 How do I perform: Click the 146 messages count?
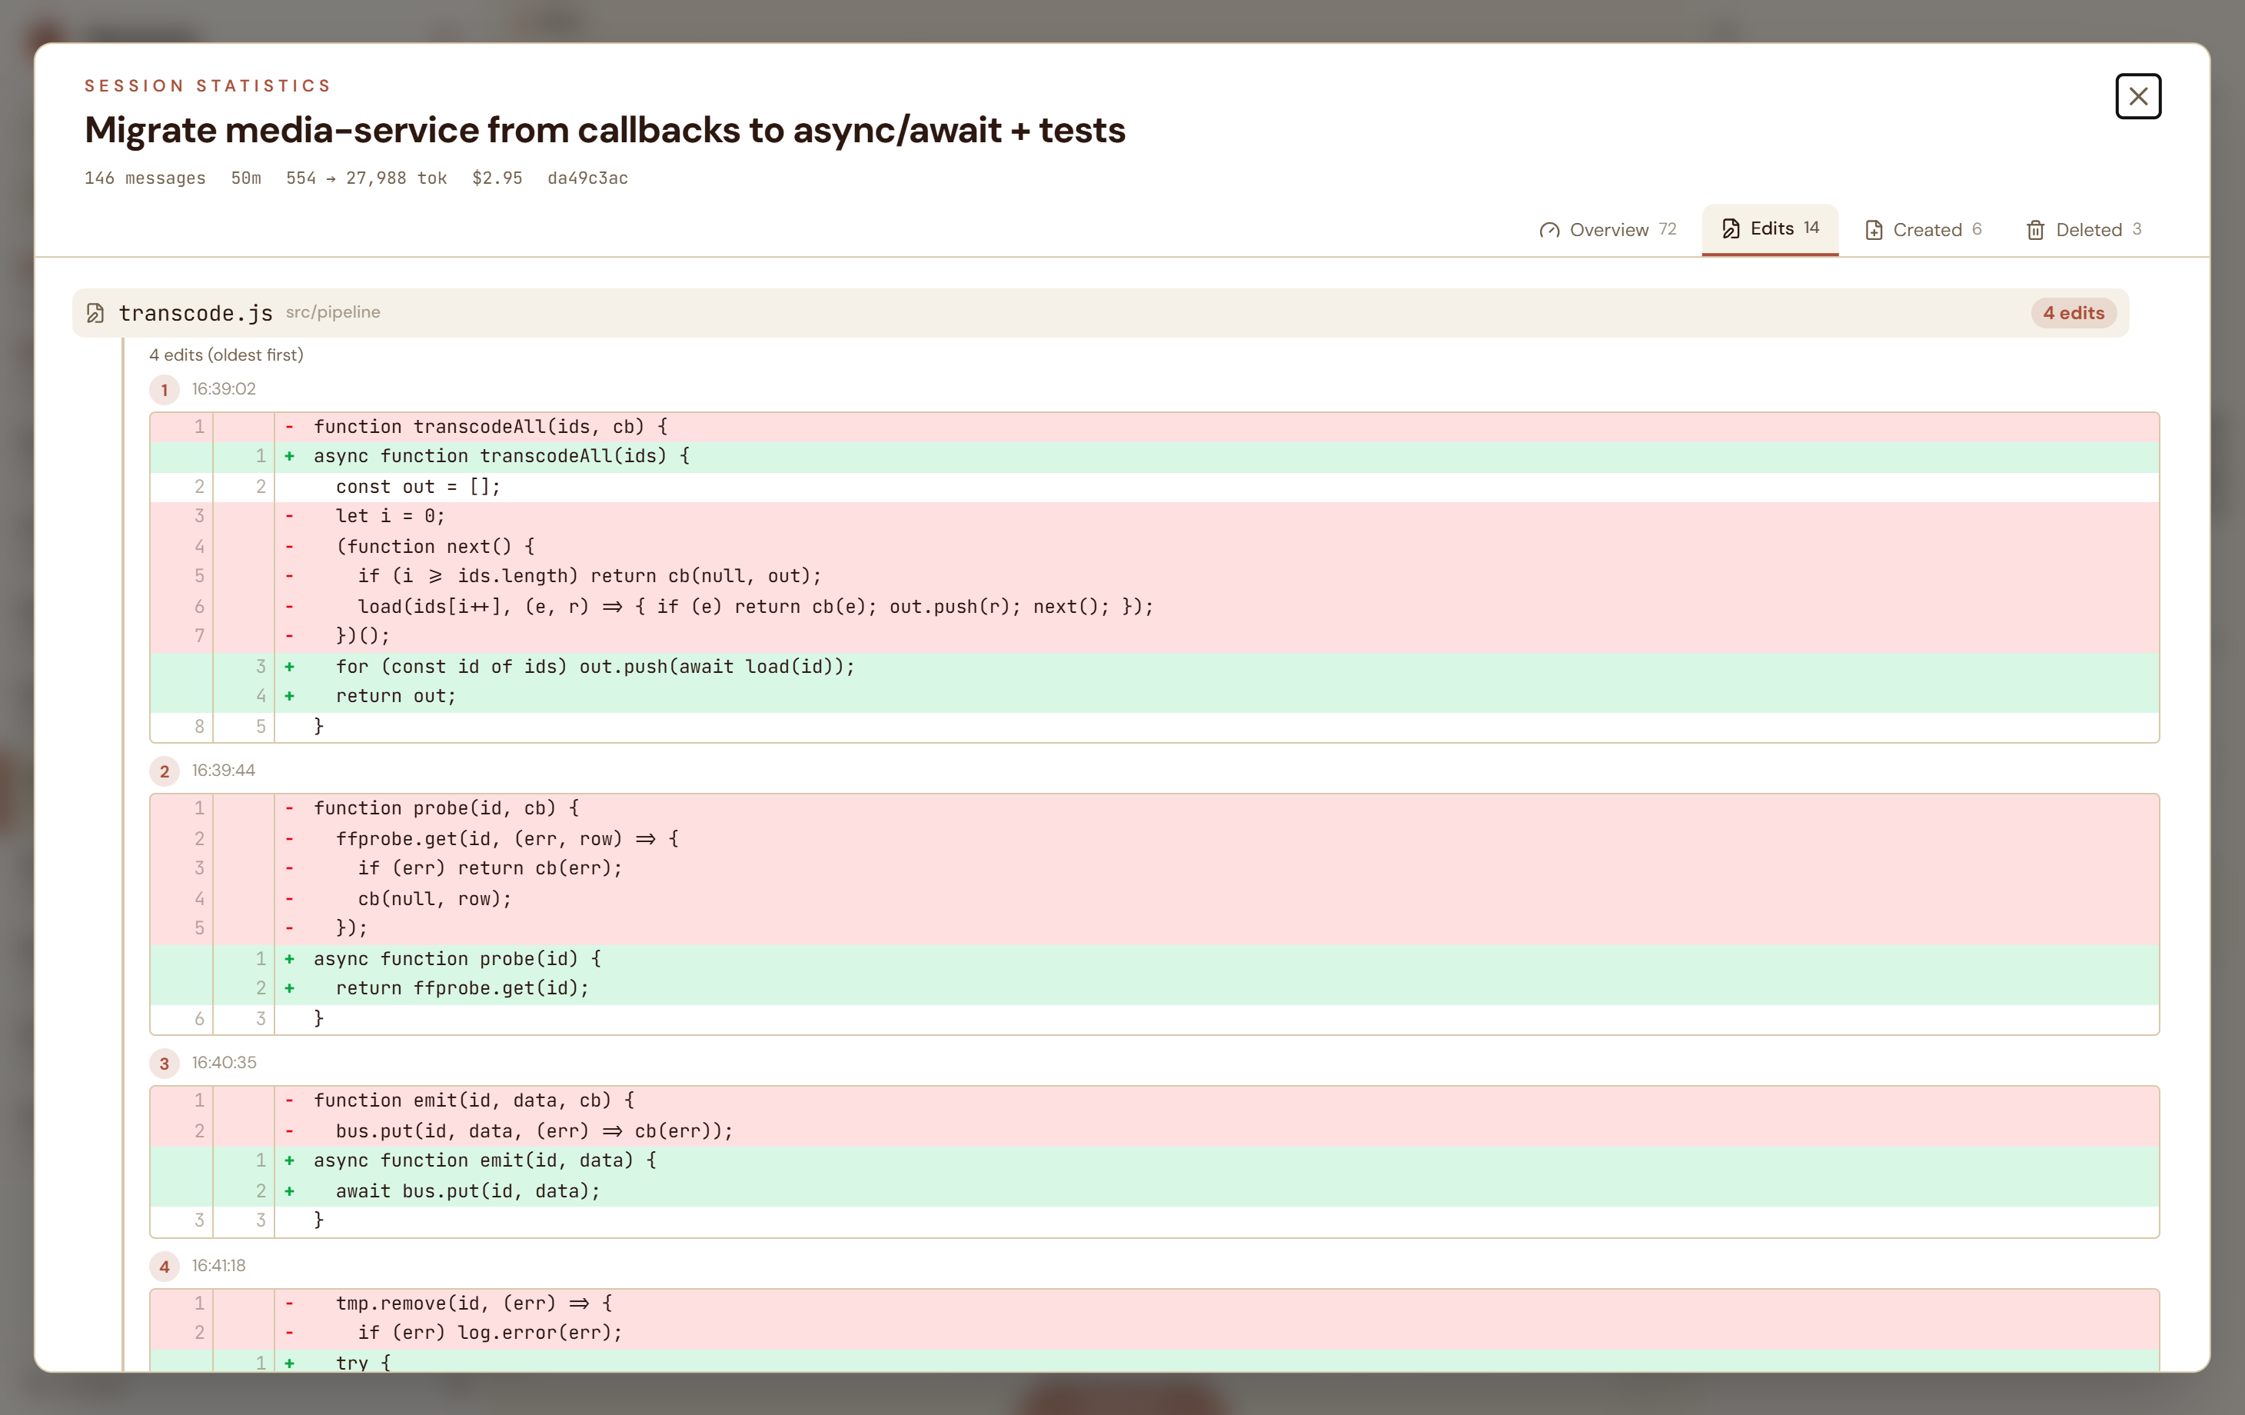click(145, 178)
